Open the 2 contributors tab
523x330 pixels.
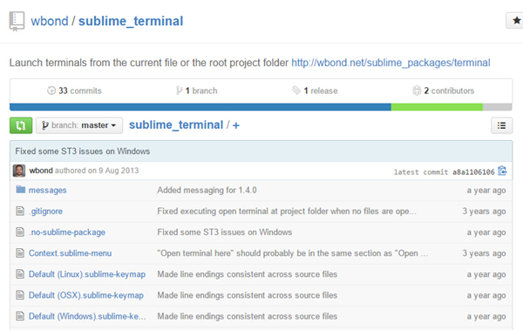pos(444,91)
